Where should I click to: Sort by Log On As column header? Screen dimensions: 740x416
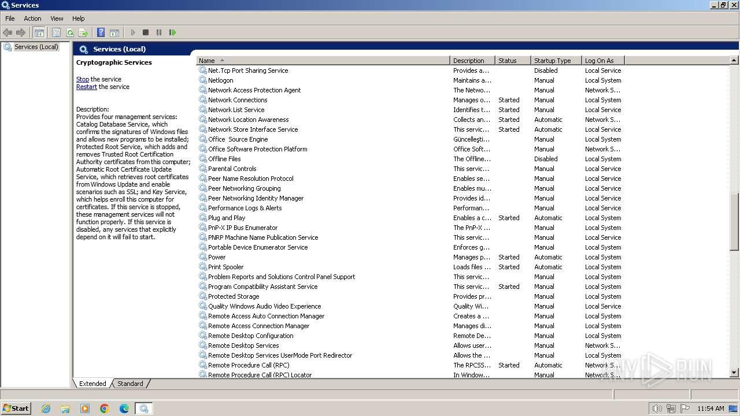click(x=603, y=61)
